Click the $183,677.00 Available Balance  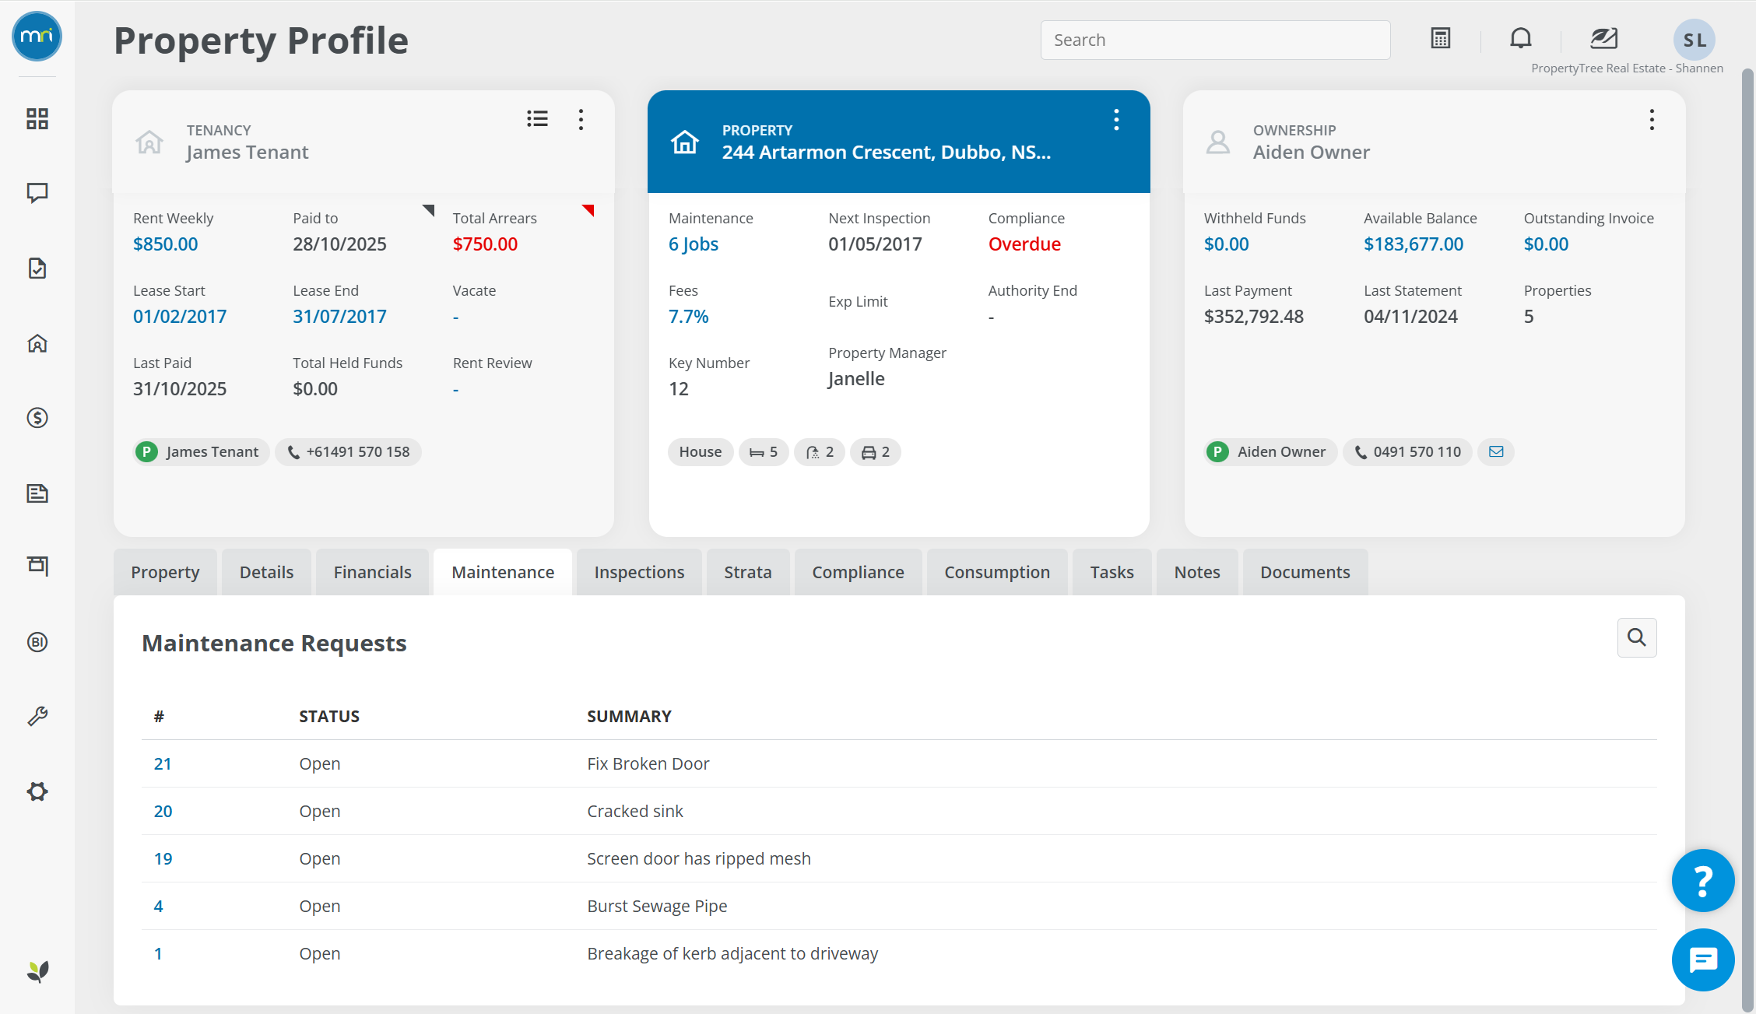coord(1414,244)
